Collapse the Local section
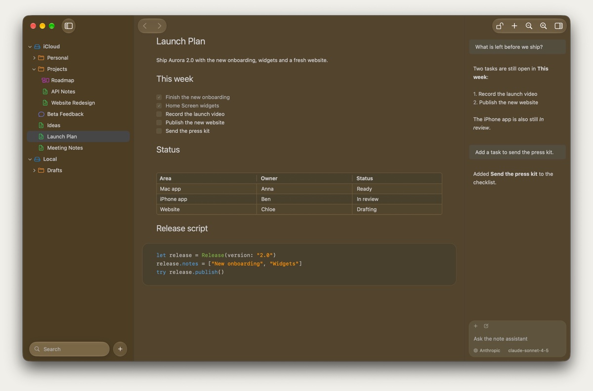The image size is (593, 391). point(30,159)
